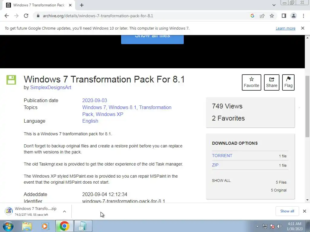Open the network tray icon

coord(265,226)
